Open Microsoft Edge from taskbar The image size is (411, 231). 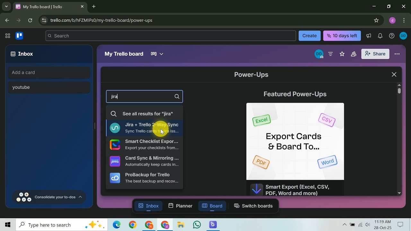coord(117,225)
